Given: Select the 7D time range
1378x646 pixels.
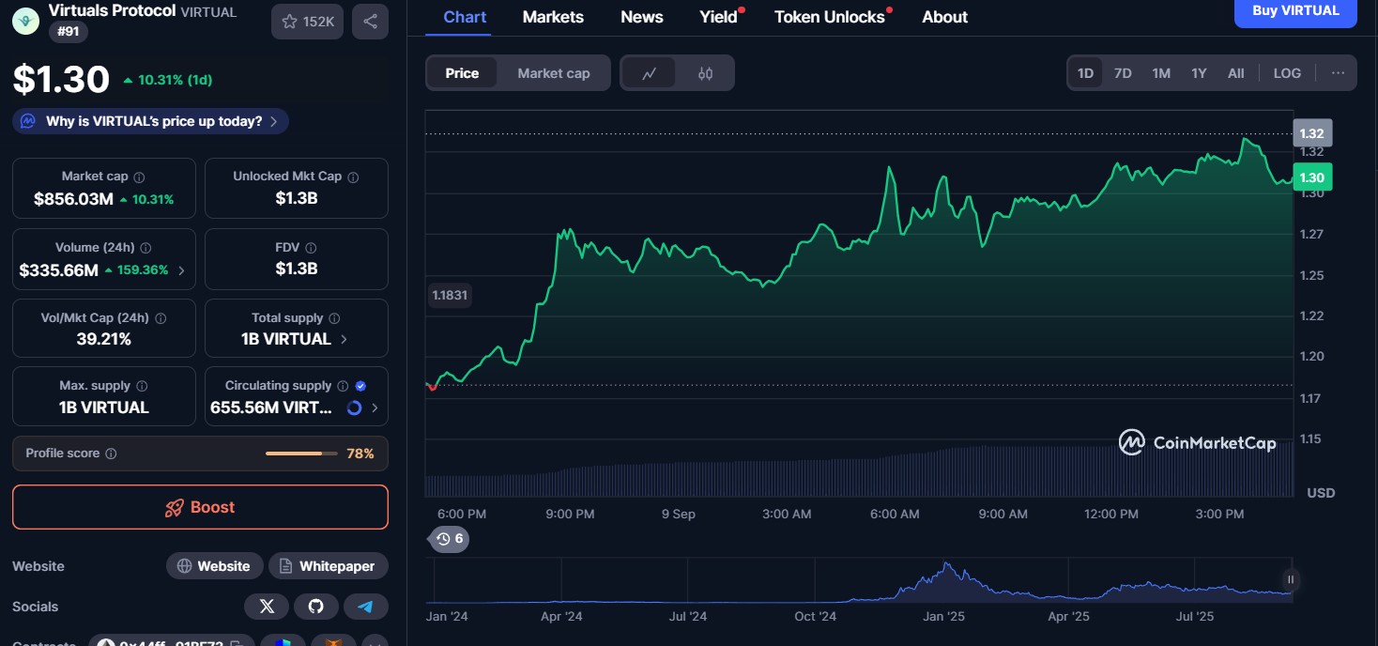Looking at the screenshot, I should point(1123,73).
